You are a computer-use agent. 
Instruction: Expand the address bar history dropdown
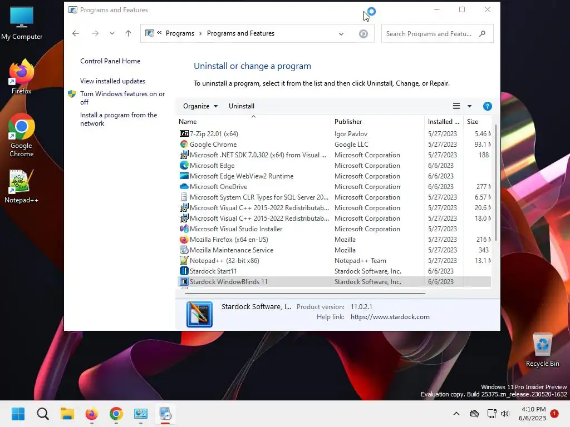(341, 34)
